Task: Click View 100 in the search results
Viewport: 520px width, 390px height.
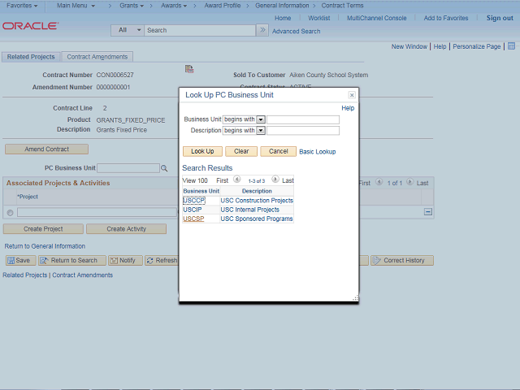Action: tap(195, 180)
